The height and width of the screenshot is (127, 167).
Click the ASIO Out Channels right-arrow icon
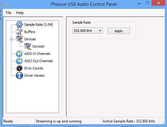tap(19, 61)
